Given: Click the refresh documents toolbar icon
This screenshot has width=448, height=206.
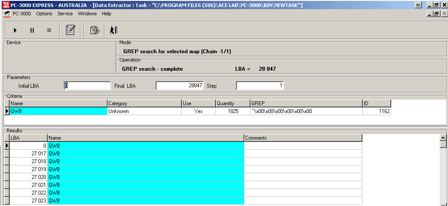Looking at the screenshot, I should (94, 30).
